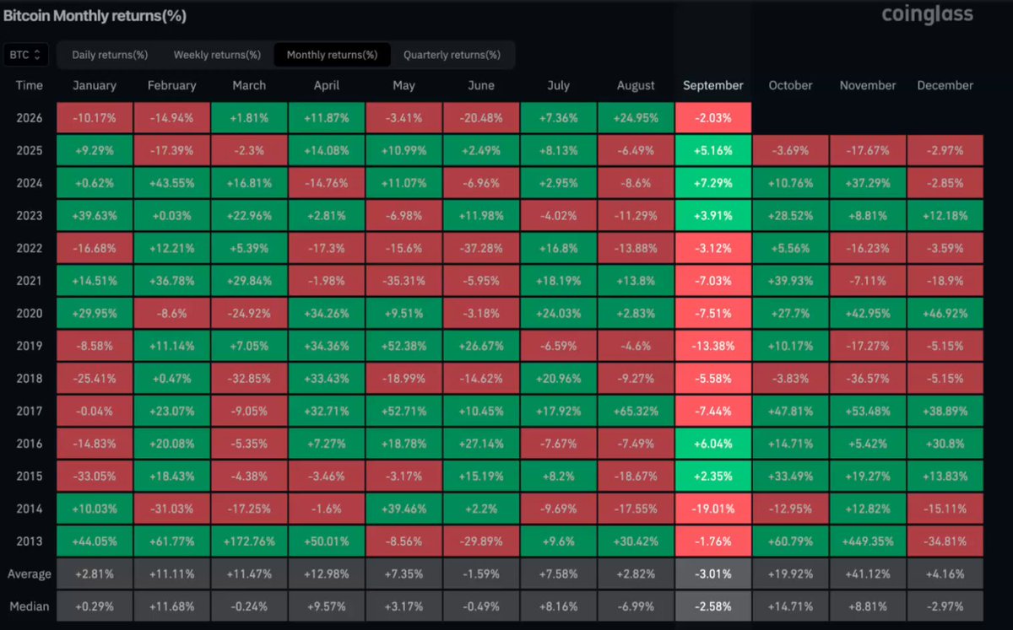Screen dimensions: 1013x630
Task: Select the August 2026 +24.95% cell
Action: [636, 118]
